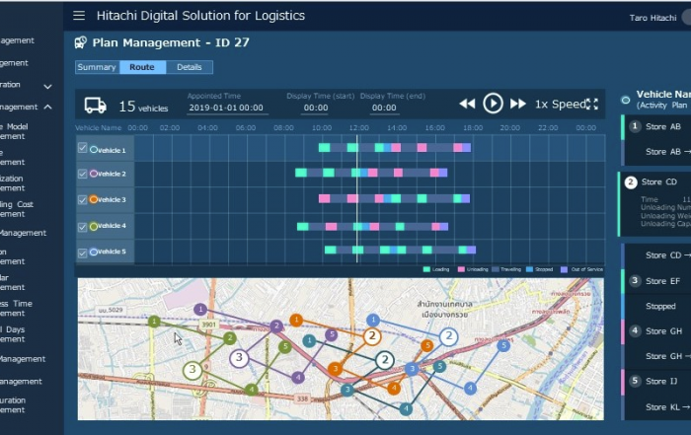Viewport: 691px width, 435px height.
Task: Select purple map marker 1
Action: tap(200, 309)
